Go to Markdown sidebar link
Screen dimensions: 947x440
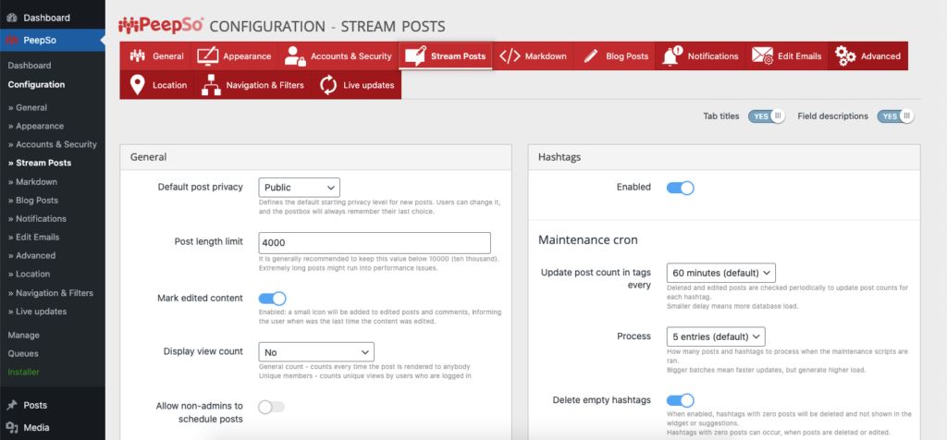32,182
